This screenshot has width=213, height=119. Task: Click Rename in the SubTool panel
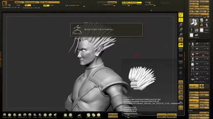[x=194, y=93]
